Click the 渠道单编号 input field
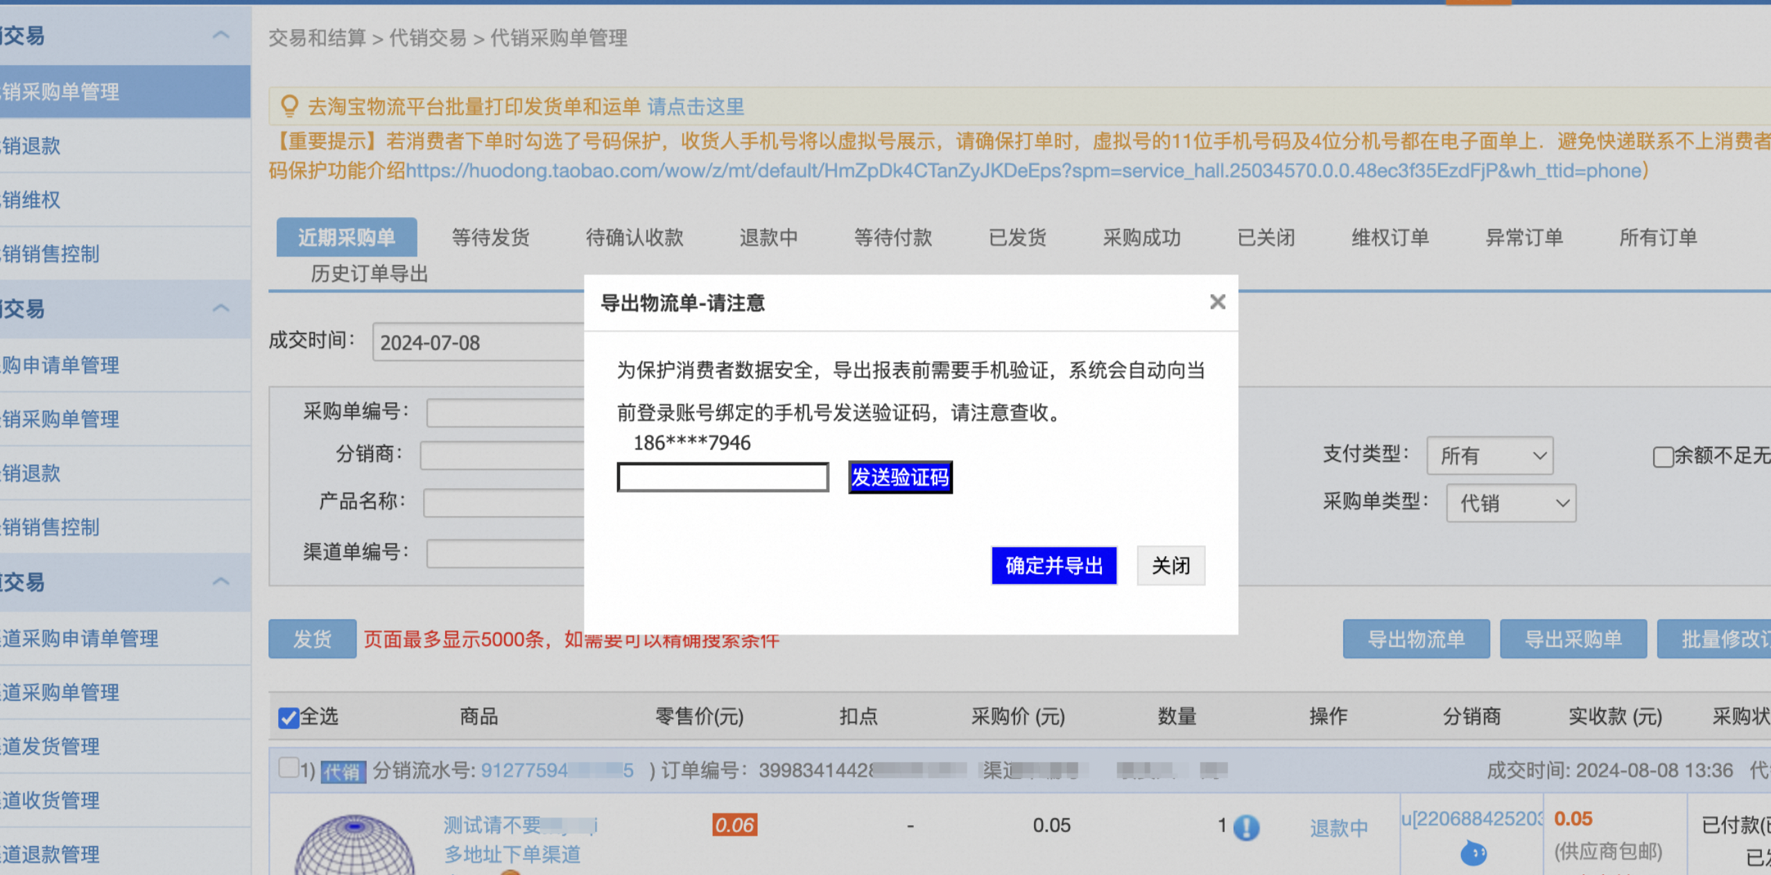The image size is (1771, 875). tap(506, 553)
